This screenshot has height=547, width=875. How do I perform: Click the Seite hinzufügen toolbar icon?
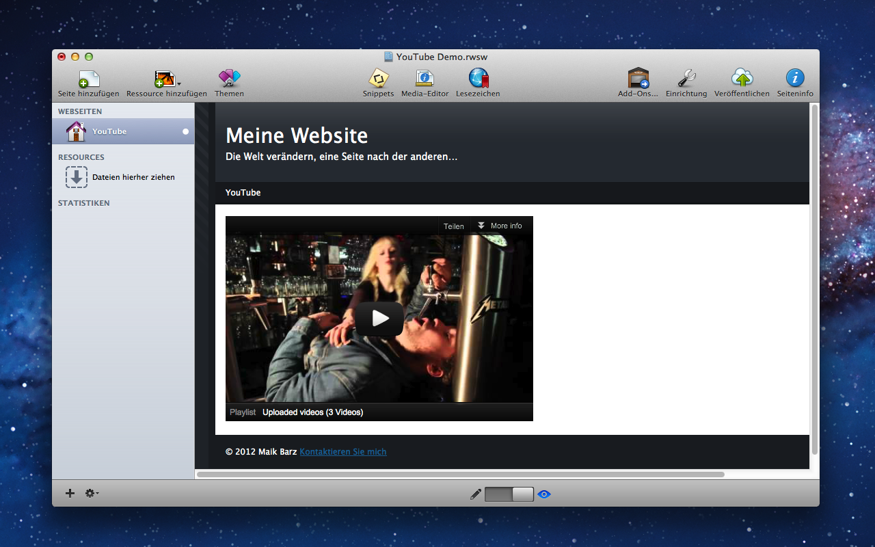[89, 78]
